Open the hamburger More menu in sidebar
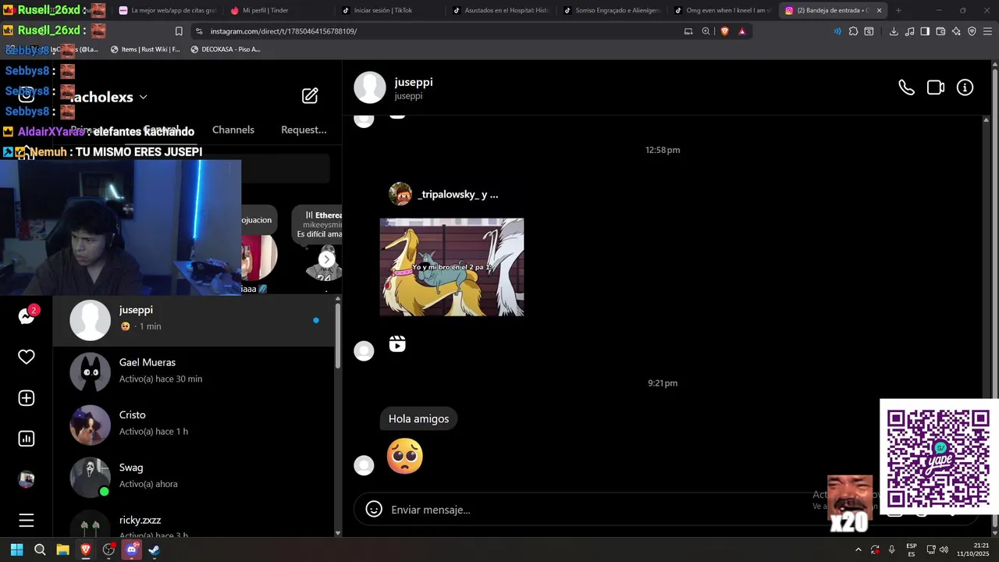This screenshot has height=562, width=999. coord(27,521)
